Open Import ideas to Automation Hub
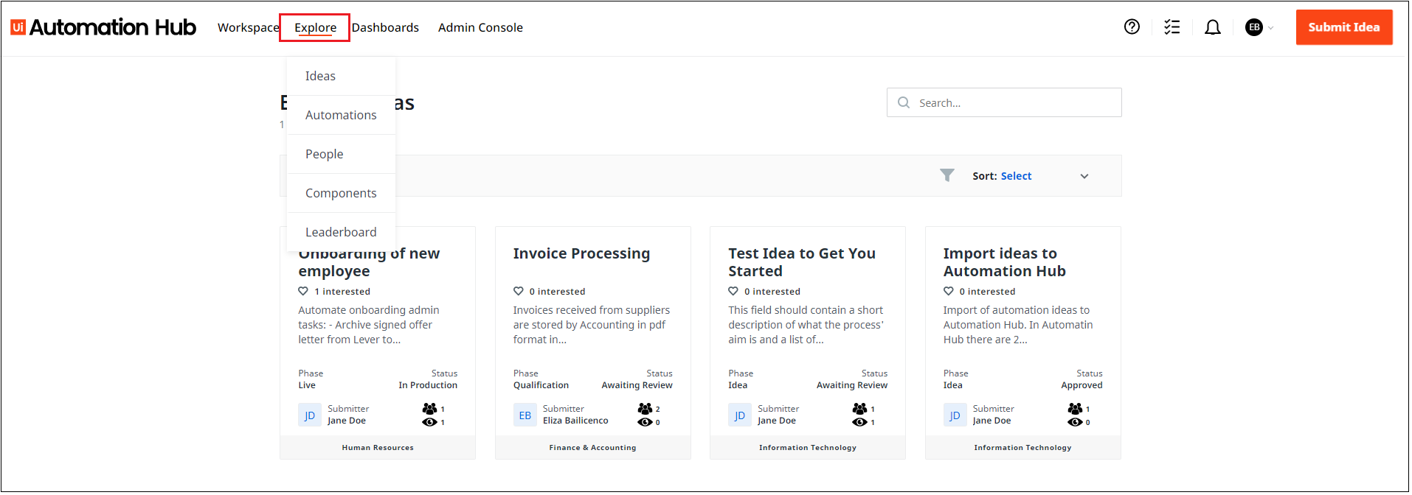This screenshot has width=1412, height=495. point(1004,262)
